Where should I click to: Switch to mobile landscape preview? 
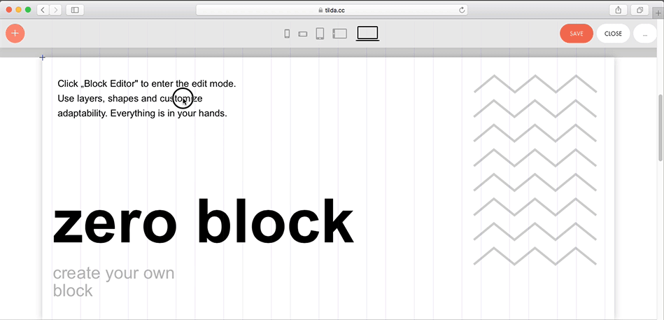point(303,34)
